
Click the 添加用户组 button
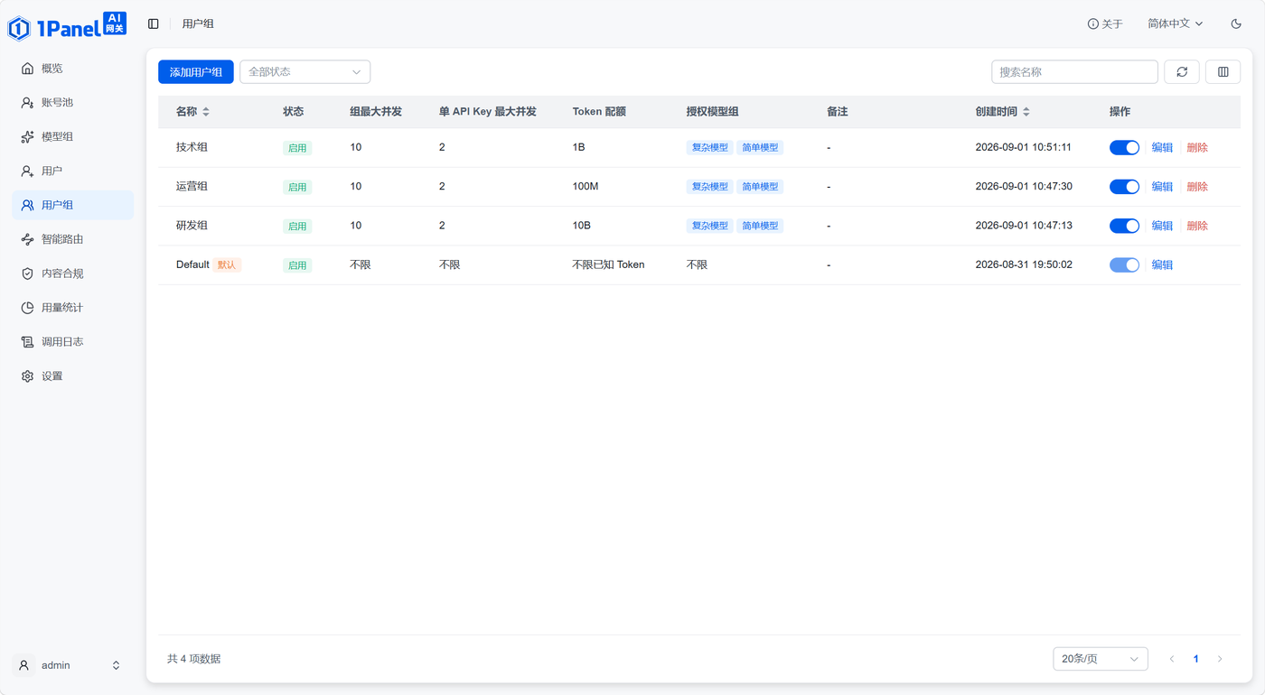tap(196, 72)
